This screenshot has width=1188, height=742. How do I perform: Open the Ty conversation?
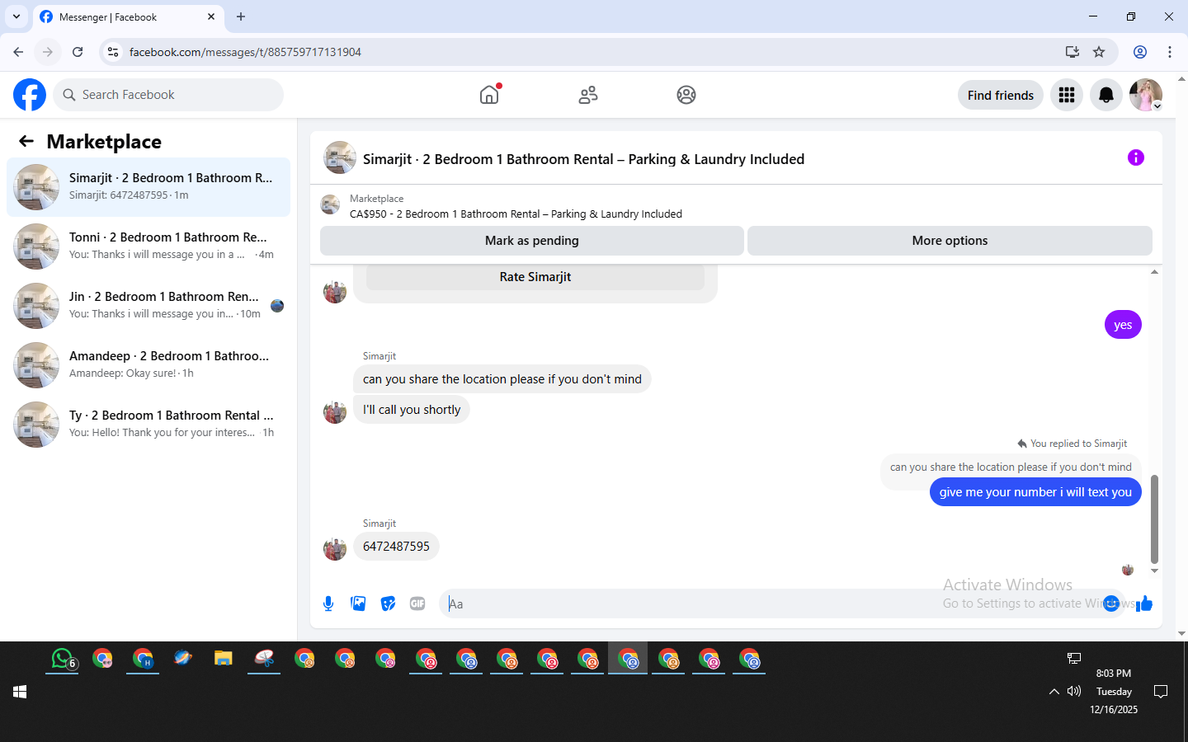(x=148, y=425)
